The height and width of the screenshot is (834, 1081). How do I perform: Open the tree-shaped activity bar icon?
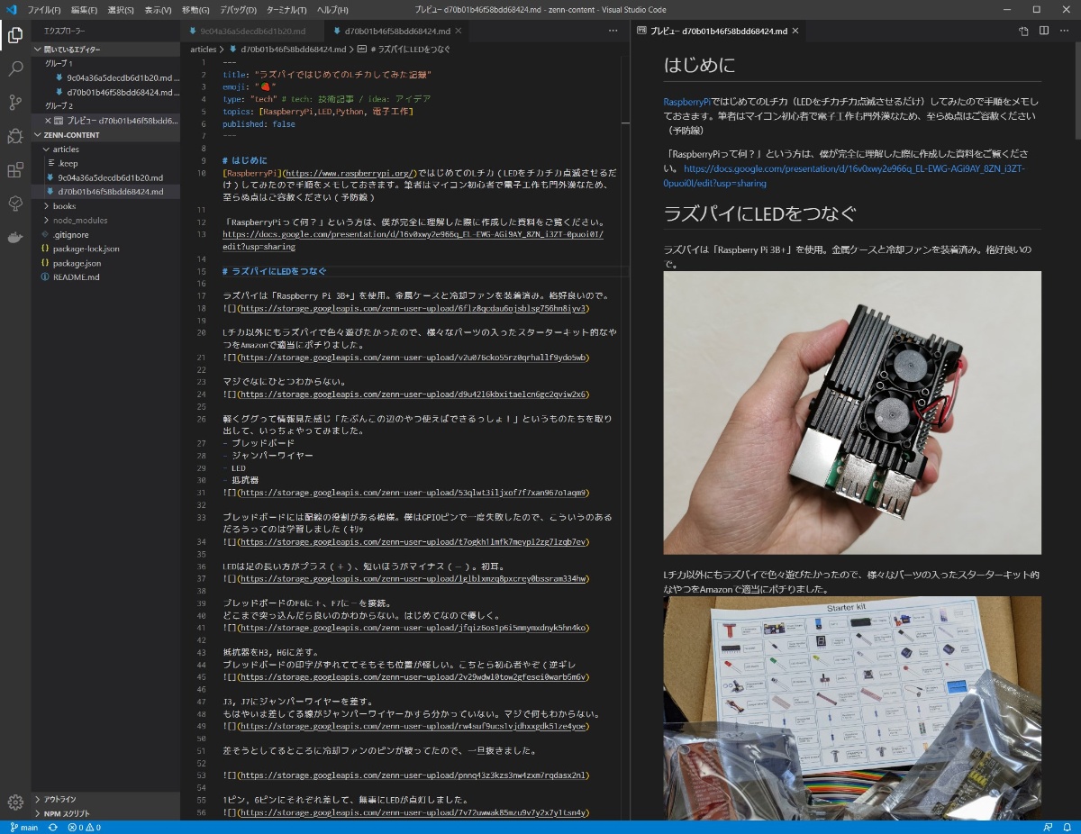[15, 204]
